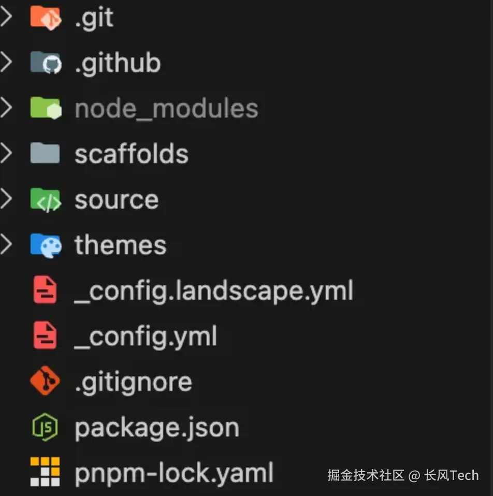Click the green source code folder icon
This screenshot has width=493, height=496.
46,200
